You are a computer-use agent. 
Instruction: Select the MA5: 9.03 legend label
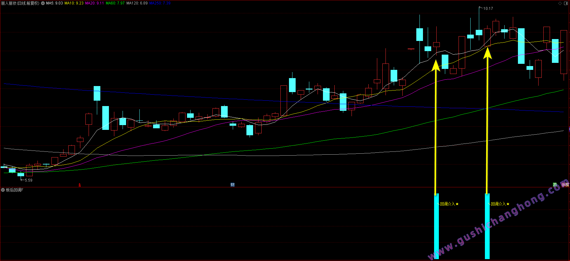pos(54,3)
